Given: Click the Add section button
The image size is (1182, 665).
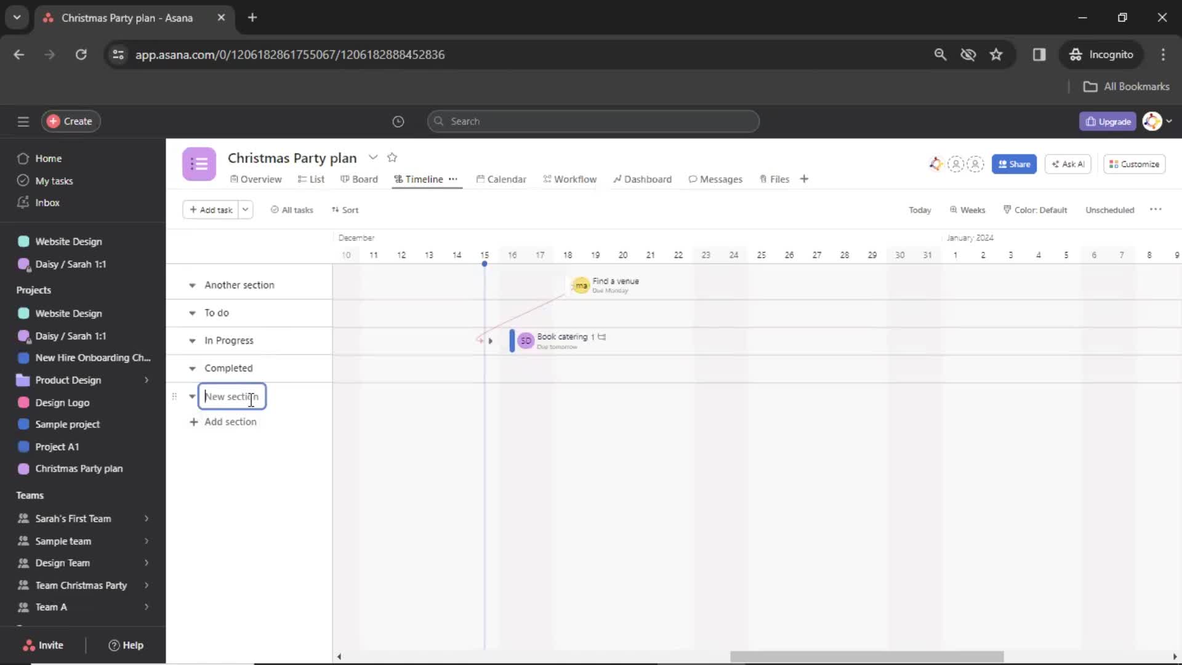Looking at the screenshot, I should [224, 421].
